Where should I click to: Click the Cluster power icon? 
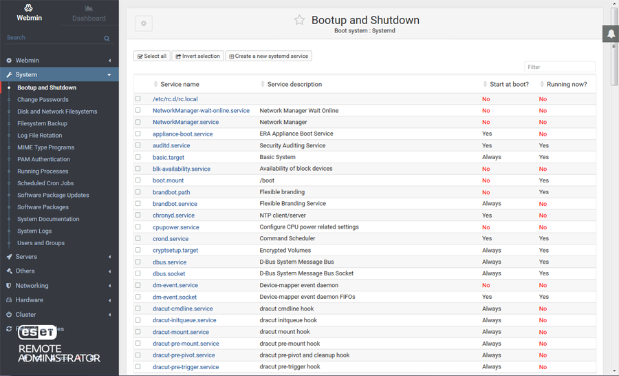click(9, 314)
